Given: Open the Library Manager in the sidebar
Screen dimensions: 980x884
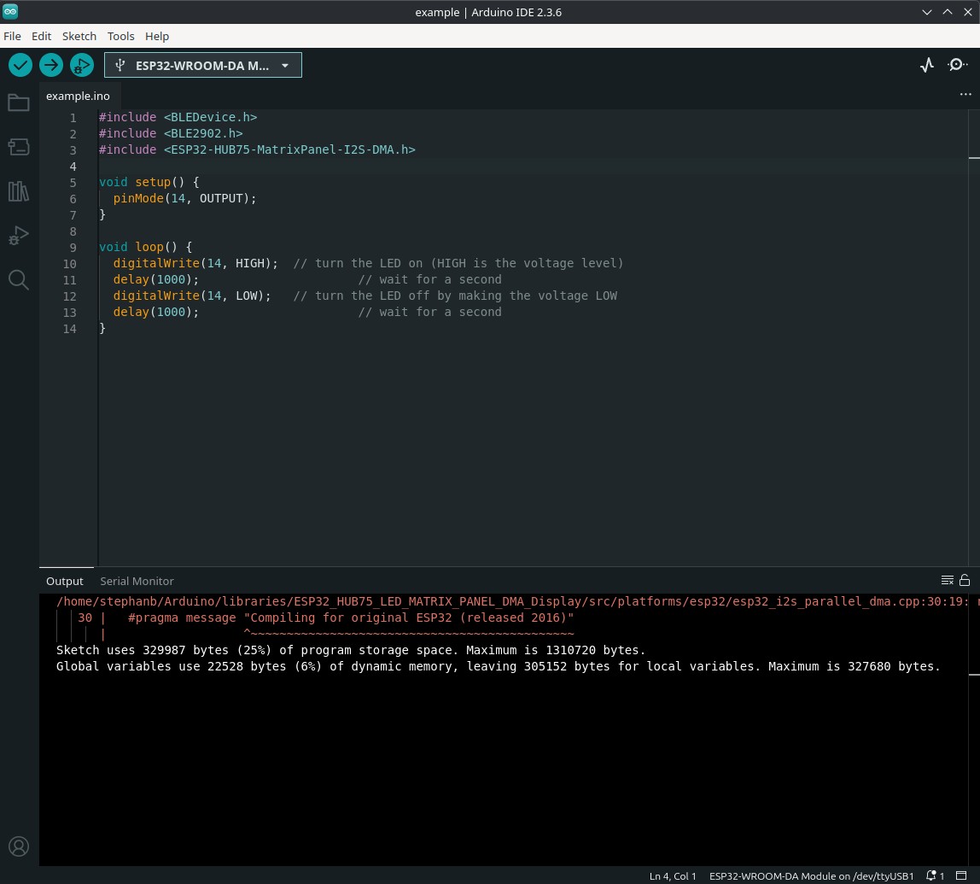Looking at the screenshot, I should [x=19, y=191].
